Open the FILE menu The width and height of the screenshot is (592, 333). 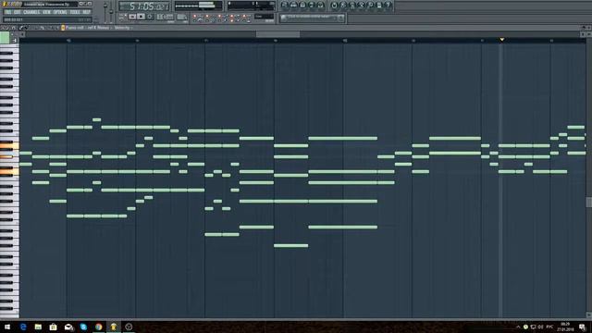click(x=7, y=12)
